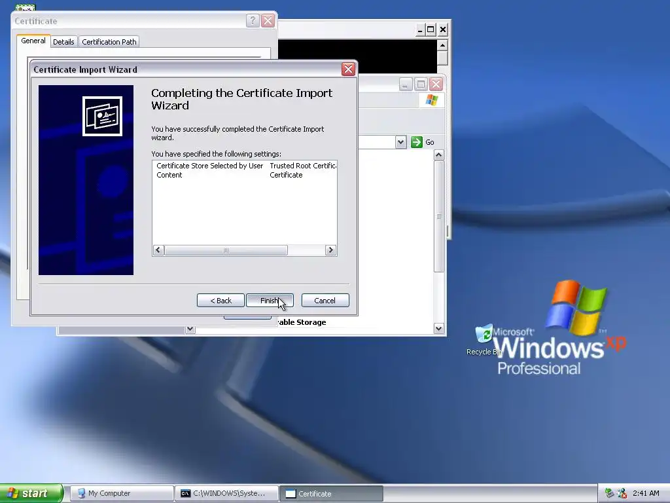Minimize the Explorer window

click(406, 84)
